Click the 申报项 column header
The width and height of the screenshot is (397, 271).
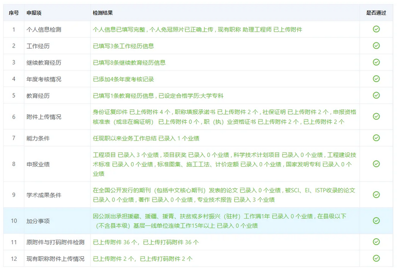35,13
